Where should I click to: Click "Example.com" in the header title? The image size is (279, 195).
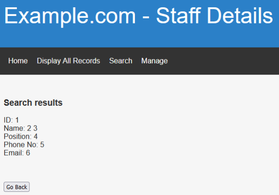[70, 16]
